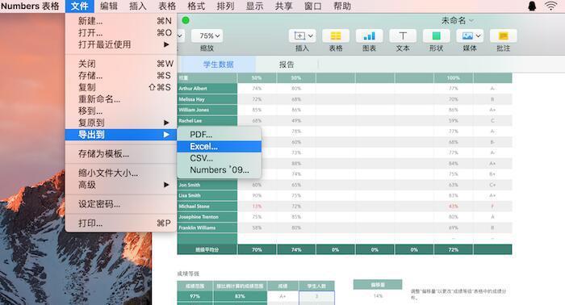Click the Michael Stone row header
This screenshot has height=305, width=565.
click(207, 207)
